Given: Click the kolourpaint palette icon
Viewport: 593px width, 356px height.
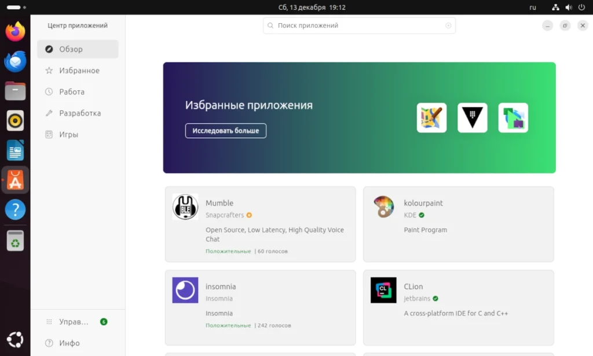Looking at the screenshot, I should click(383, 207).
